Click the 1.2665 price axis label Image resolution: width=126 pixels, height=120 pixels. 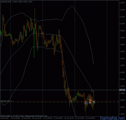[x=122, y=45]
